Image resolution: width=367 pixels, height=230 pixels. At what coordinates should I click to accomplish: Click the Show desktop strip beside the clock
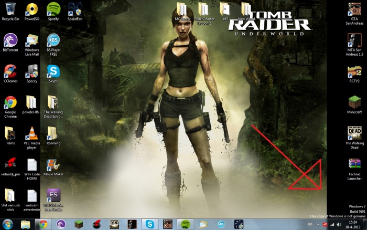tap(365, 224)
